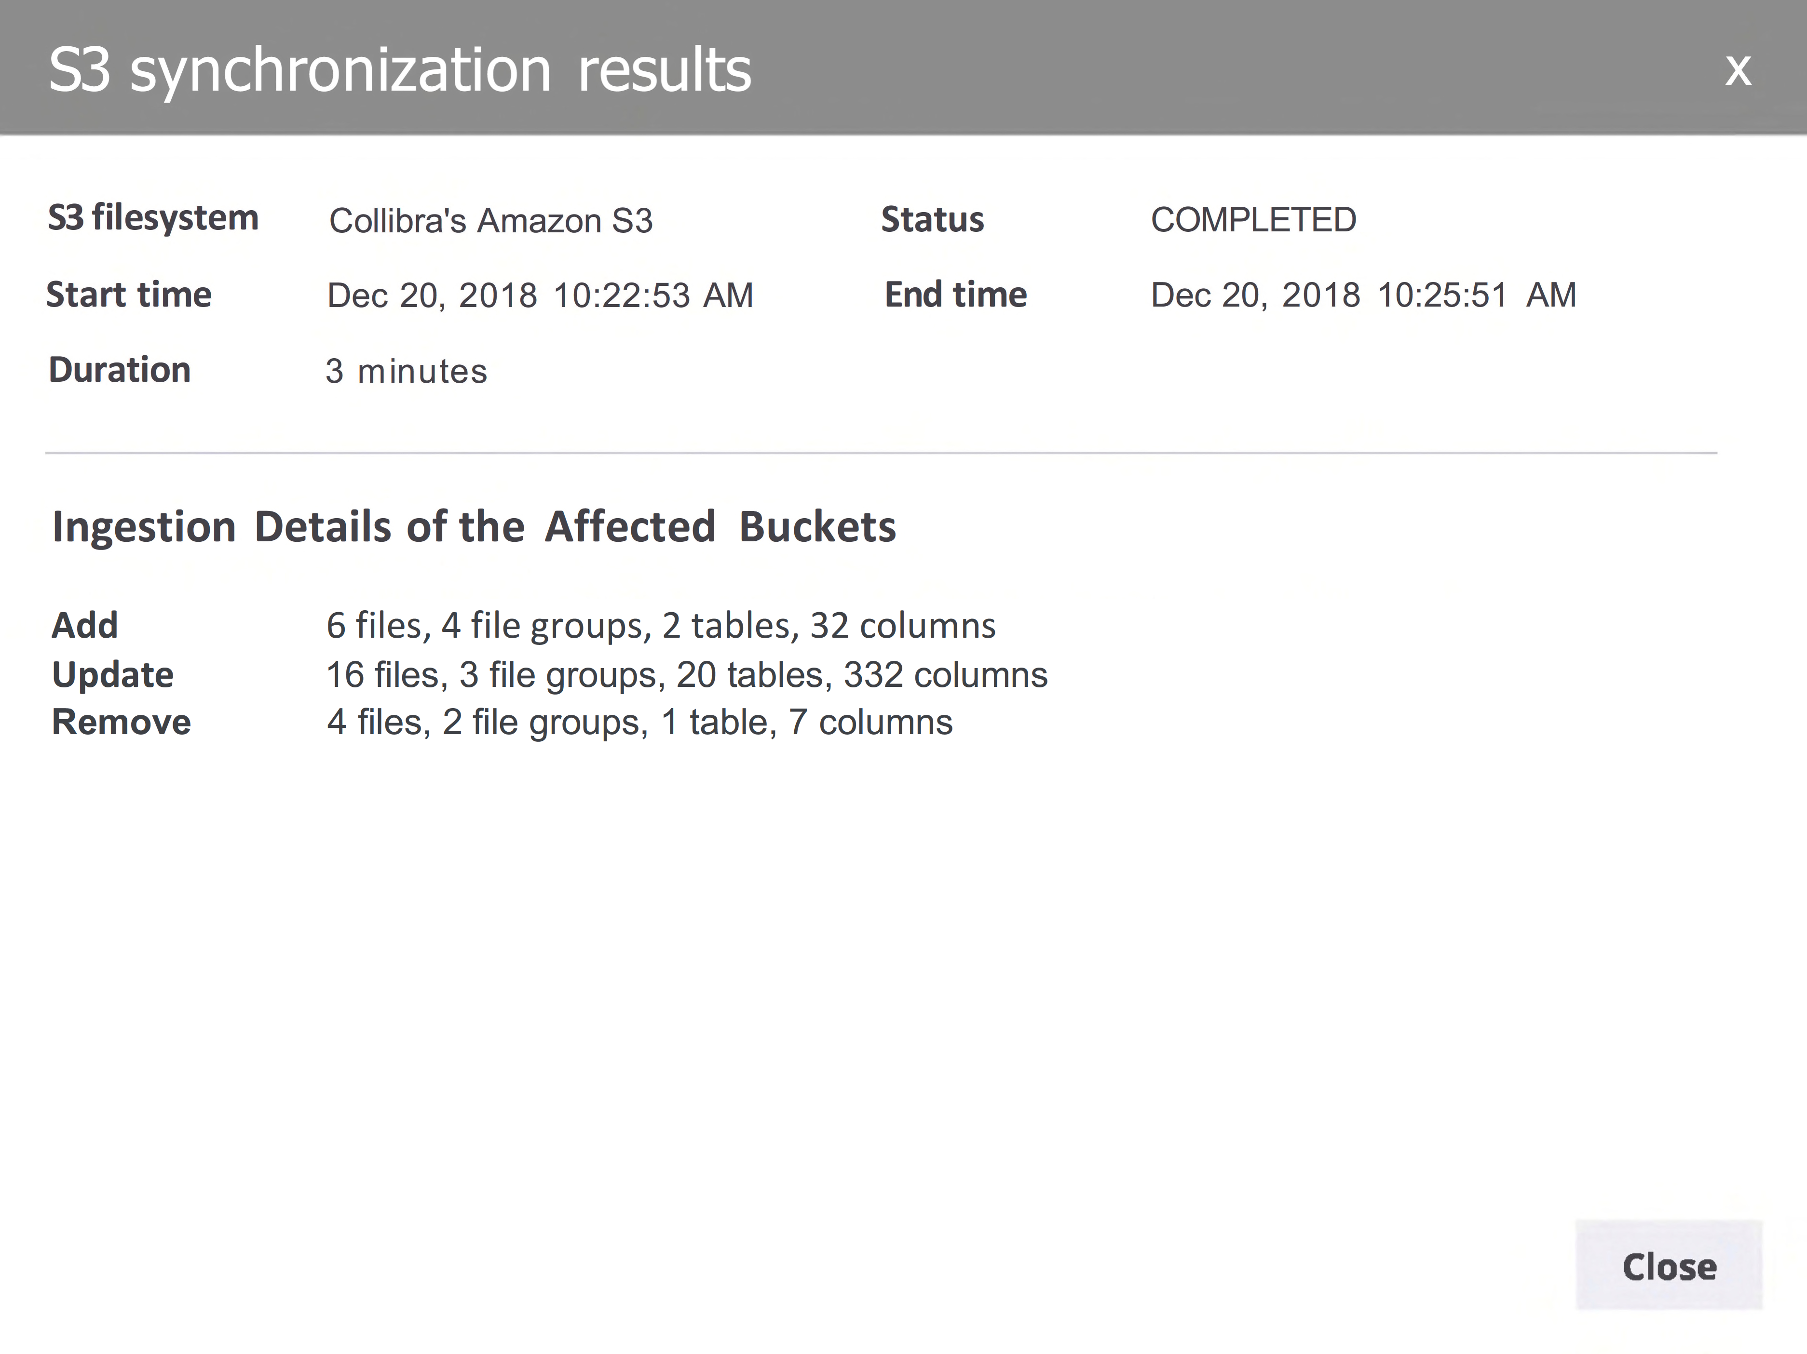Select the 6 files added summary
Image resolution: width=1807 pixels, height=1354 pixels.
[660, 626]
